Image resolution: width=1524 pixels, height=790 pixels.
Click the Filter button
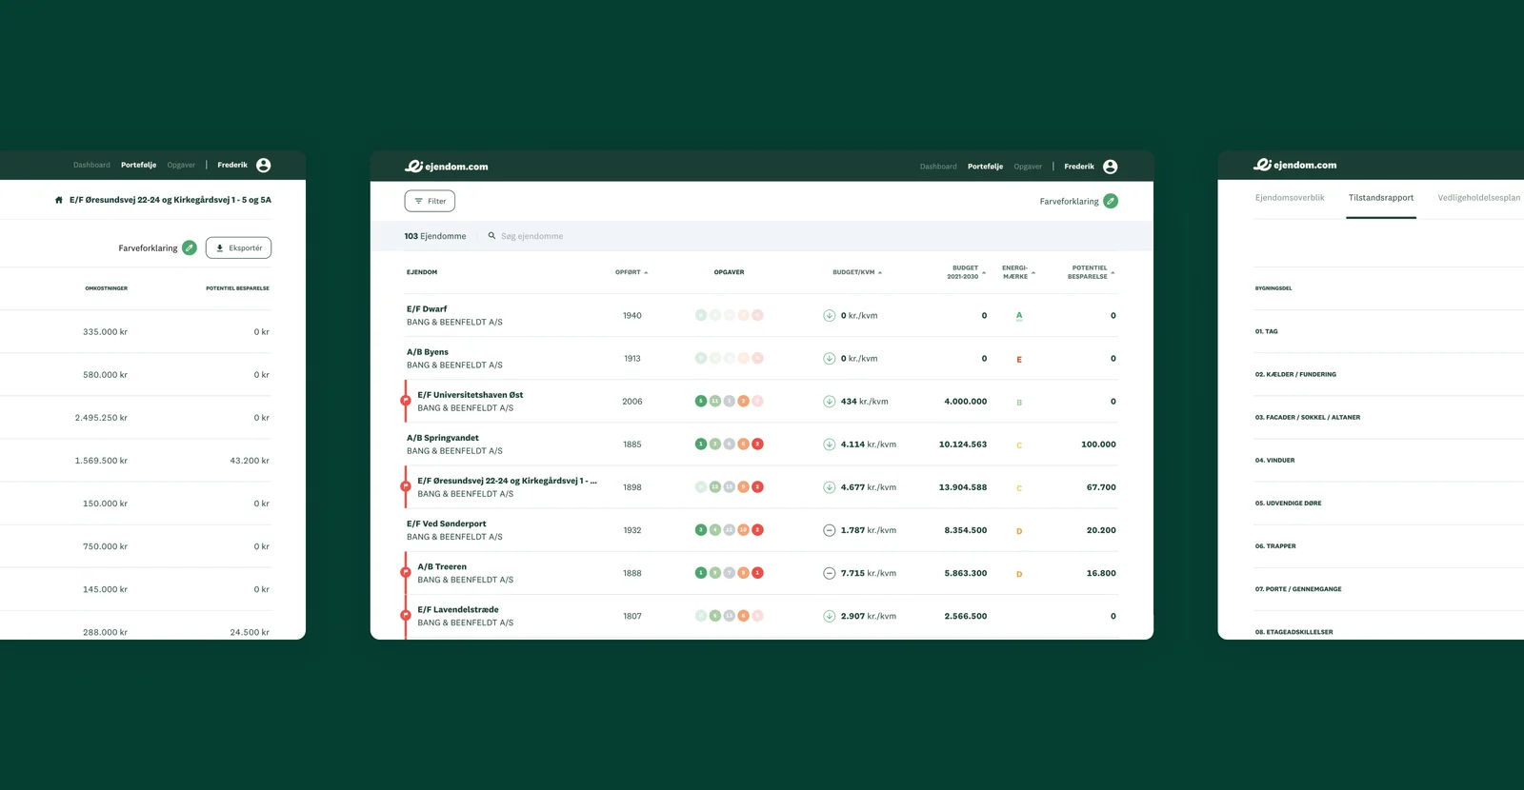[x=430, y=201]
